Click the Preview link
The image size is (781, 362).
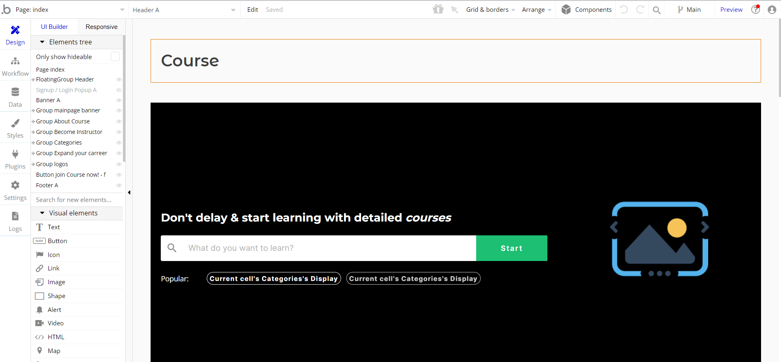pyautogui.click(x=731, y=10)
